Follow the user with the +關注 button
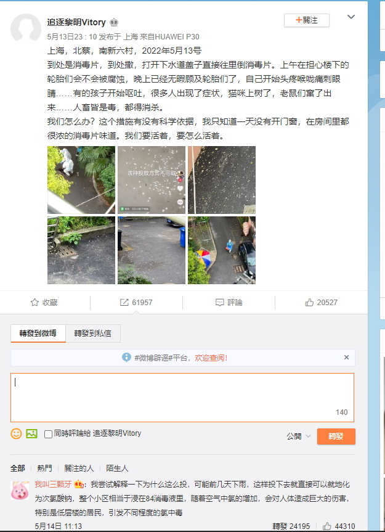 tap(307, 20)
